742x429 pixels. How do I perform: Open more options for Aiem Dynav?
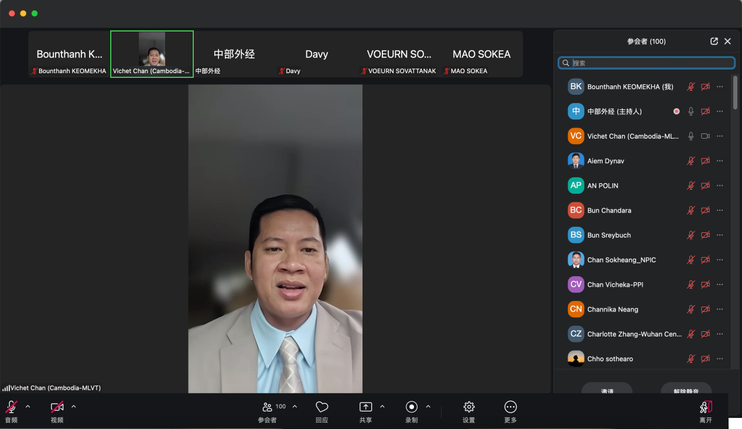(720, 161)
